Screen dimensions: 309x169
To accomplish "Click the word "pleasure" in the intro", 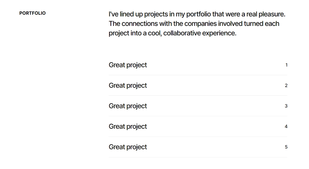I will [x=271, y=14].
